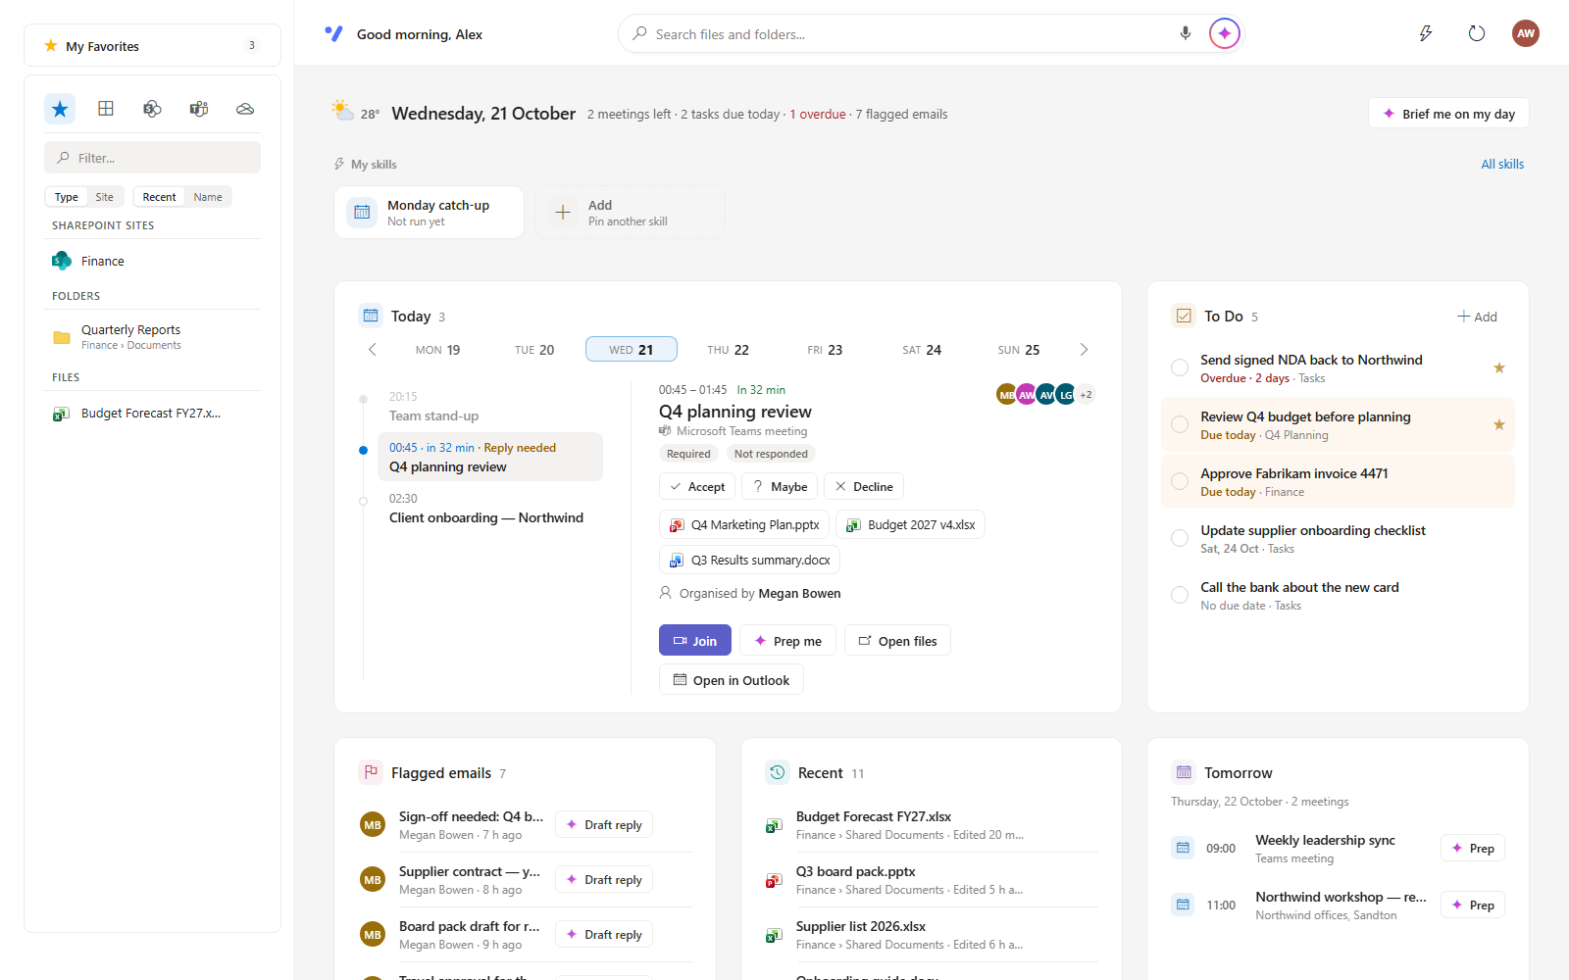This screenshot has height=980, width=1569.
Task: Click the +2 attendees badge
Action: coord(1086,394)
